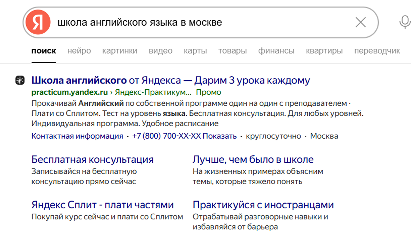Open the Практикуйся с иностранцами sitelink
The image size is (411, 242).
point(263,205)
